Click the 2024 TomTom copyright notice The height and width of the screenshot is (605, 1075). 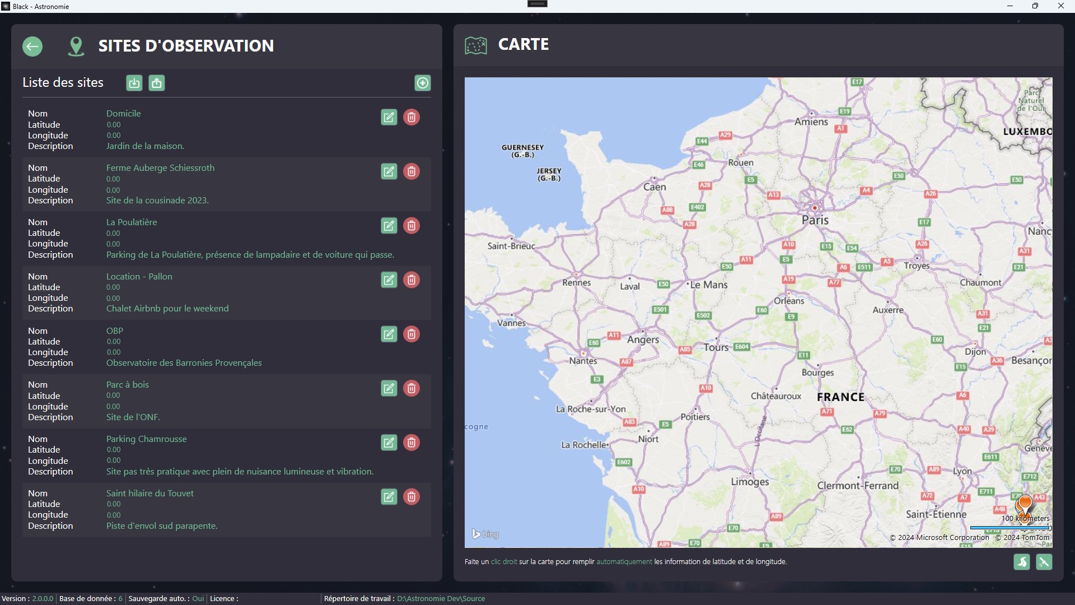(x=1022, y=537)
